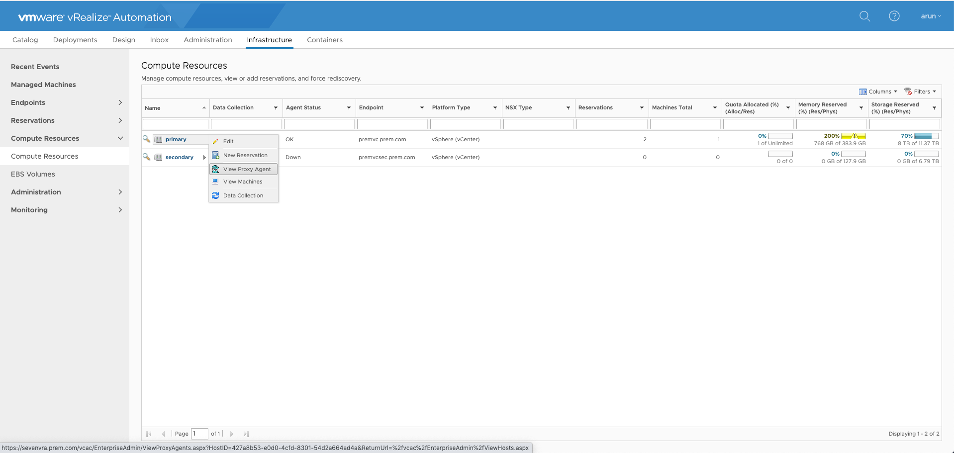954x453 pixels.
Task: Open the Columns dropdown
Action: pyautogui.click(x=878, y=91)
